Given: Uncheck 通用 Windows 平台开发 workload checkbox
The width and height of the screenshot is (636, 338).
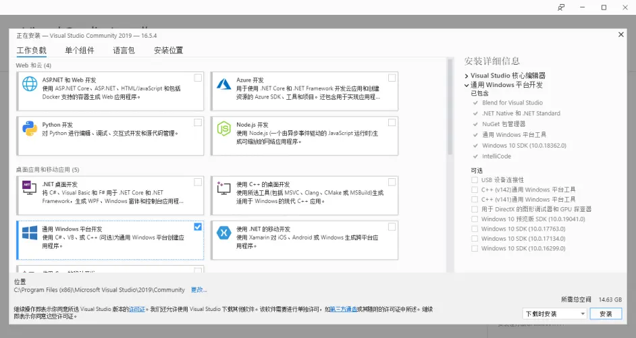Looking at the screenshot, I should (x=198, y=227).
